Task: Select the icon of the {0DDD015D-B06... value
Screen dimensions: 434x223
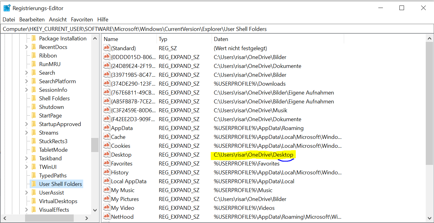Action: (106, 57)
